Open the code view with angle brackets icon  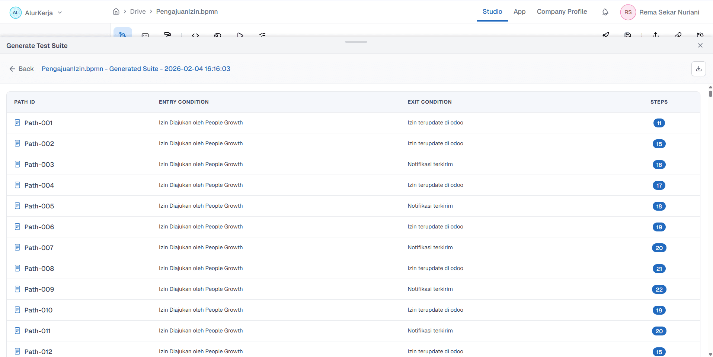(195, 35)
